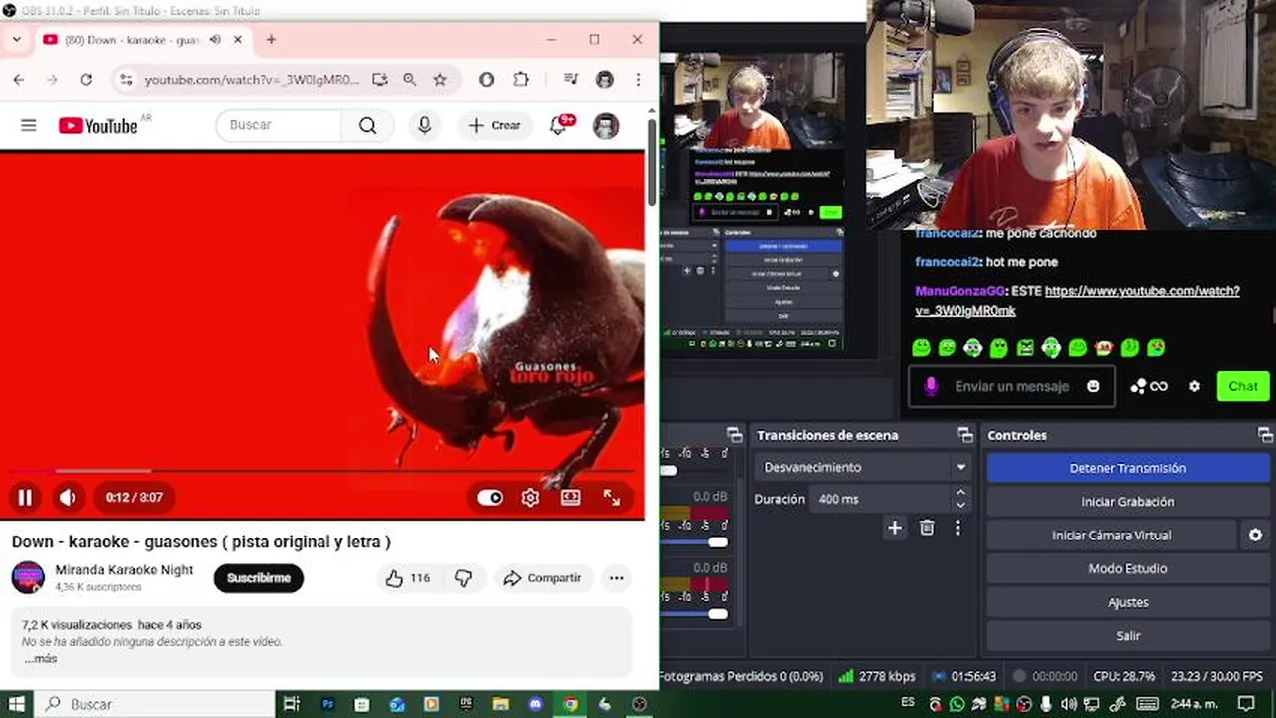Open OBS Ajustes
The height and width of the screenshot is (718, 1276).
tap(1128, 602)
